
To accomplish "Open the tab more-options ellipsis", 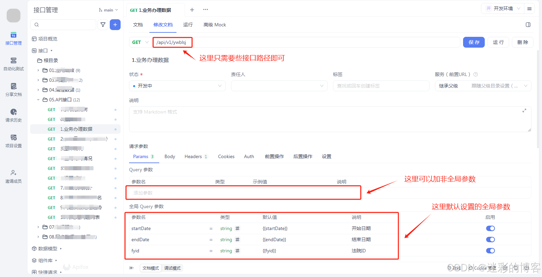I will coord(206,10).
